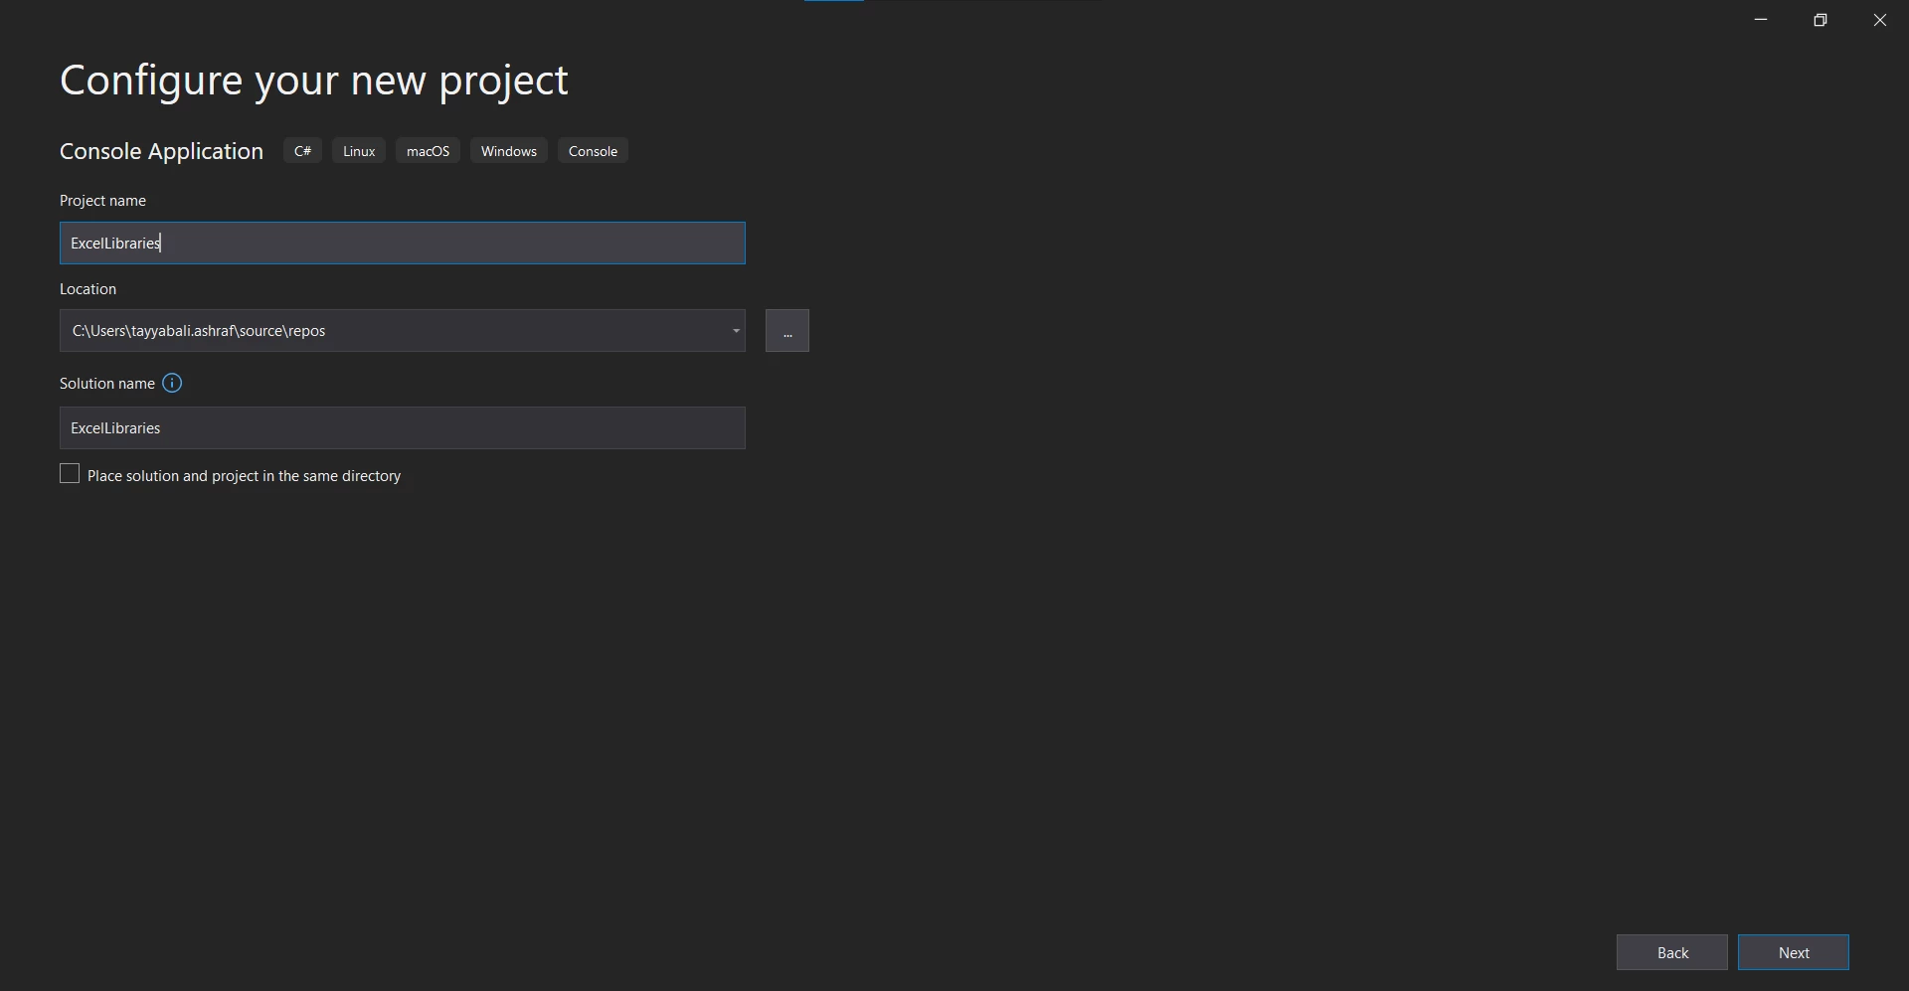Close the Configure your new project window
The image size is (1909, 991).
click(1879, 20)
